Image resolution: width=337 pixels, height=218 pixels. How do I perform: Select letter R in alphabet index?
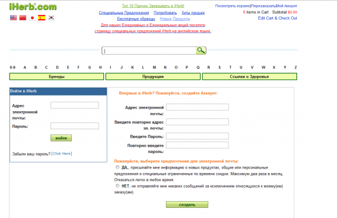pos(208,67)
